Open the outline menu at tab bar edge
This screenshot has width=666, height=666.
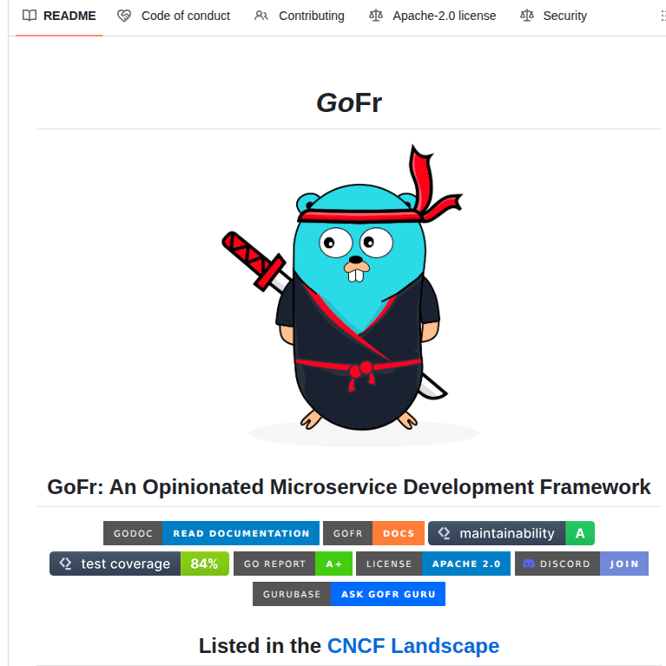pyautogui.click(x=663, y=16)
